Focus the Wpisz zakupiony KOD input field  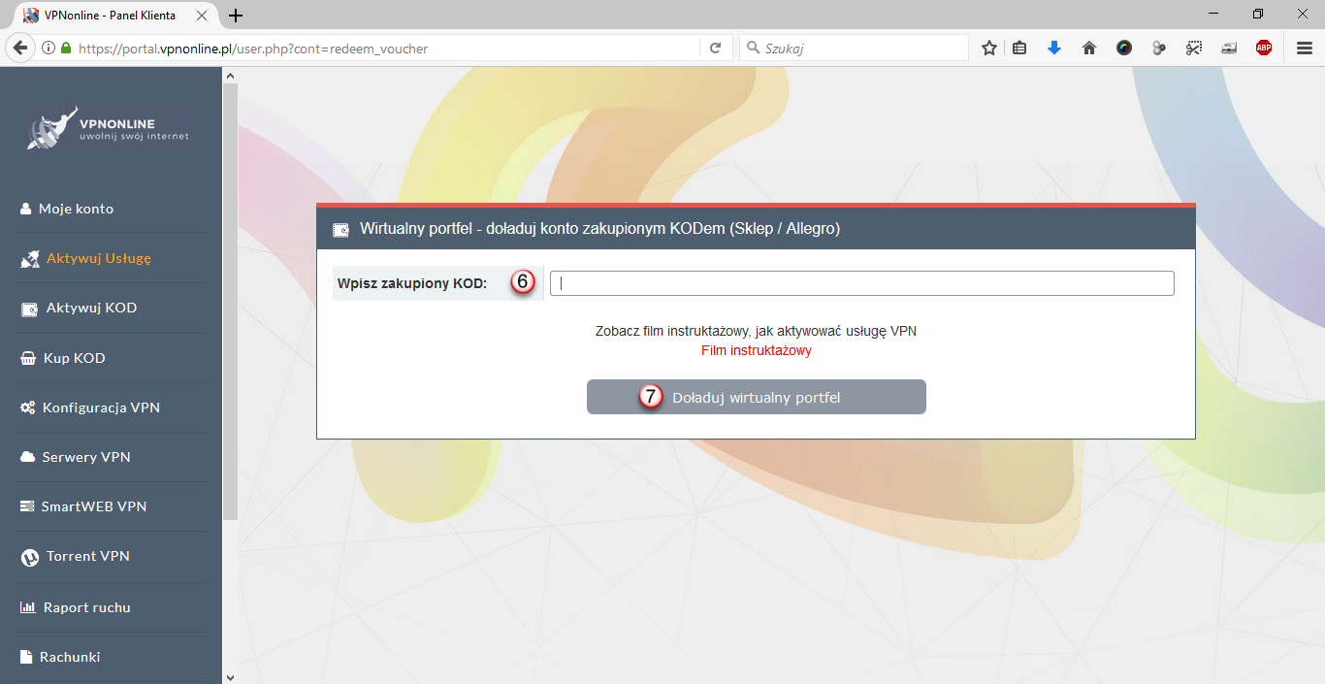[x=862, y=283]
